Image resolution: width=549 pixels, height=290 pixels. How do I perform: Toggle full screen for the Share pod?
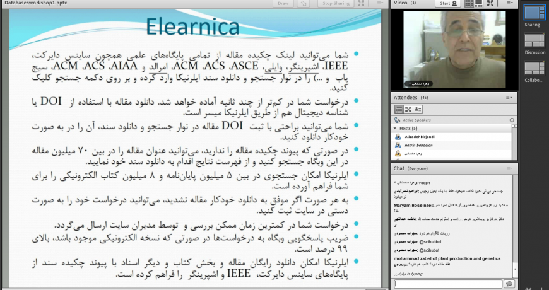361,3
